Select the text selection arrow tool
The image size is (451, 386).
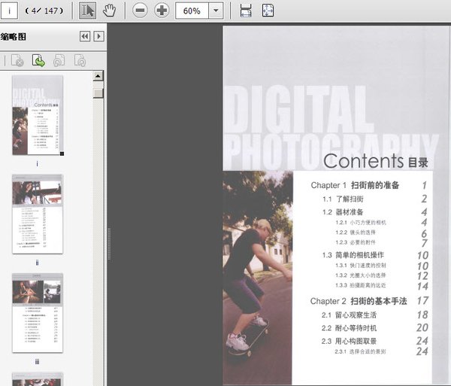tap(88, 11)
